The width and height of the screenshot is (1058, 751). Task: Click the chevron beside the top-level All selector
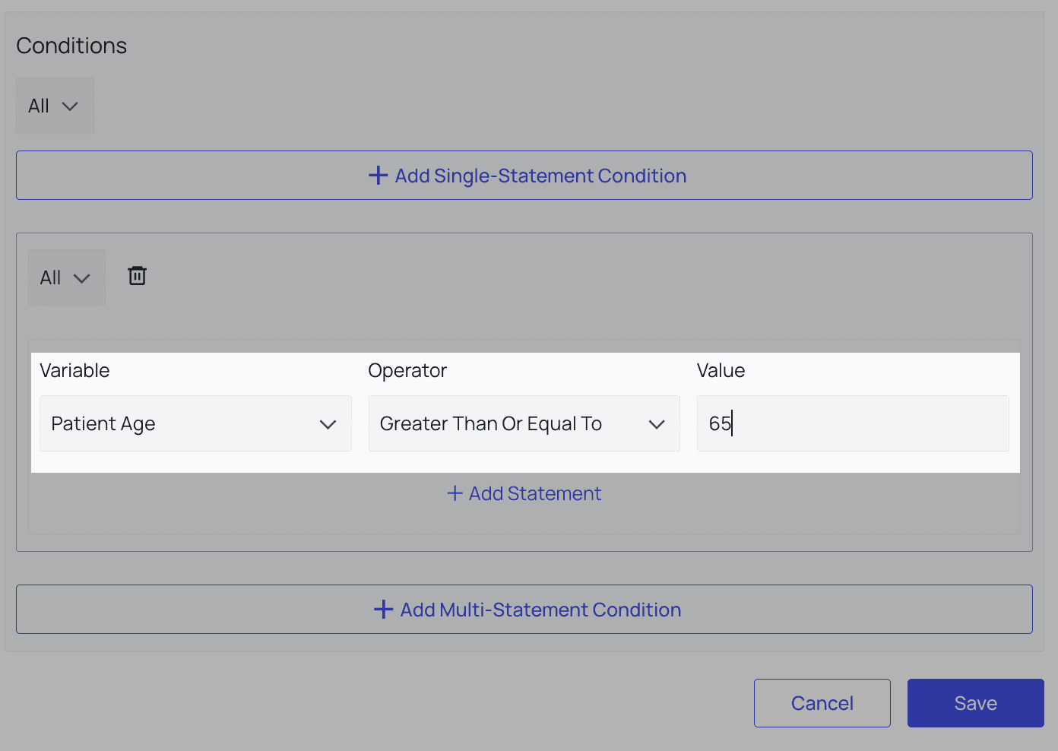pyautogui.click(x=70, y=106)
